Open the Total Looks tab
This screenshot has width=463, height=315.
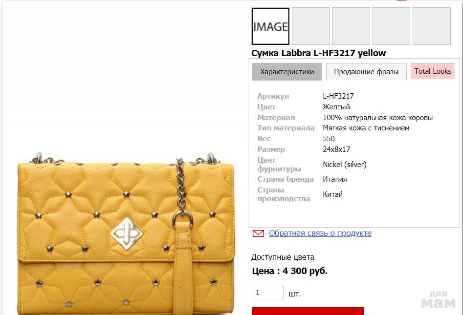click(433, 71)
